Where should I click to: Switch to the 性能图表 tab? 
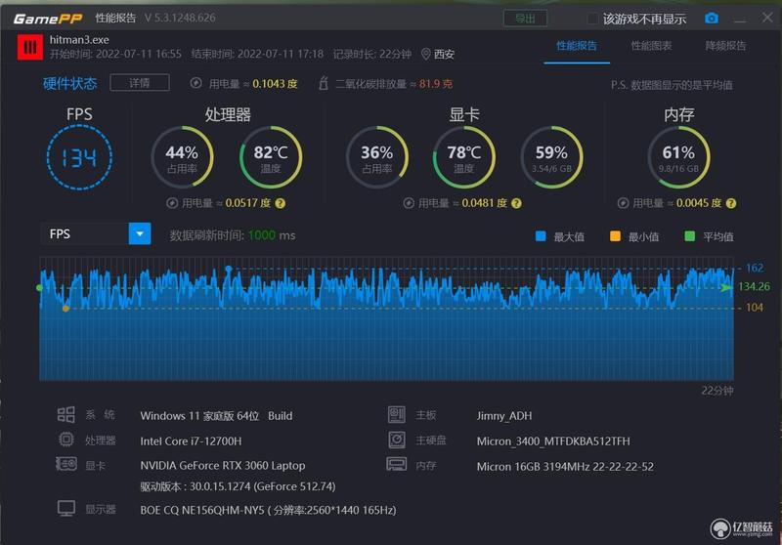[651, 46]
